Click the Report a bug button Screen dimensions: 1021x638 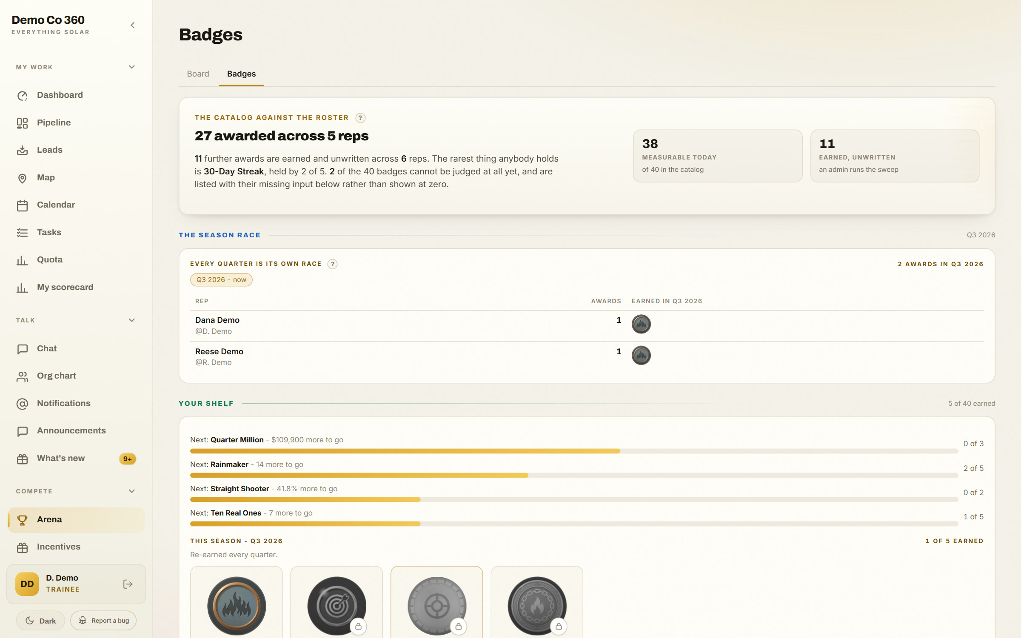103,621
